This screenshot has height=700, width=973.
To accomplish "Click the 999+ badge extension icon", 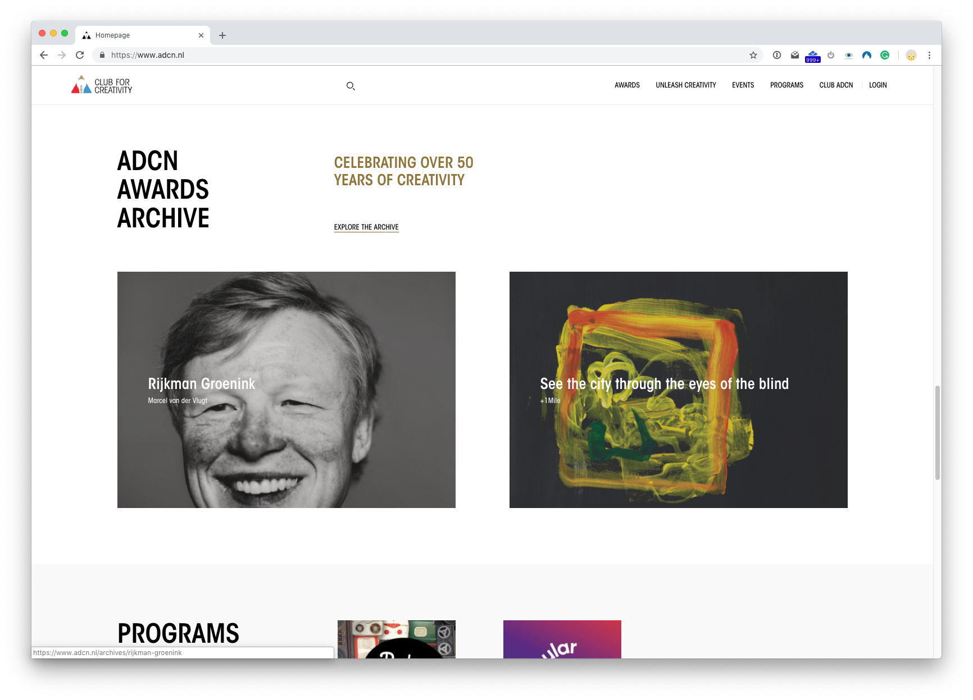I will [x=813, y=55].
